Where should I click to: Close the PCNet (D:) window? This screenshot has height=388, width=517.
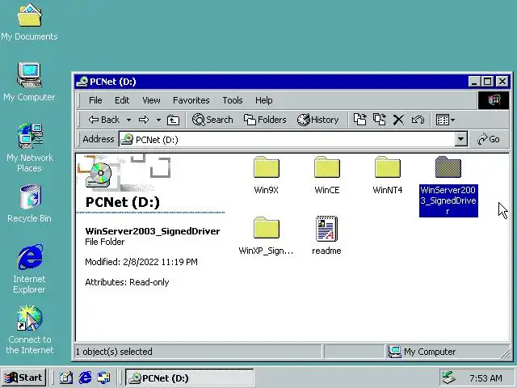click(502, 82)
